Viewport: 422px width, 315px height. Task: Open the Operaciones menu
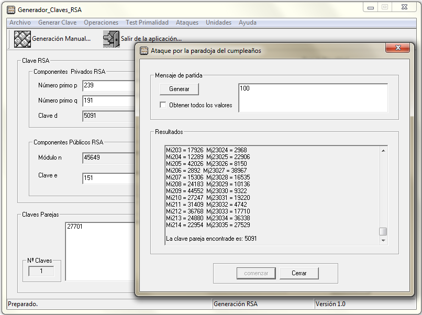coord(101,22)
